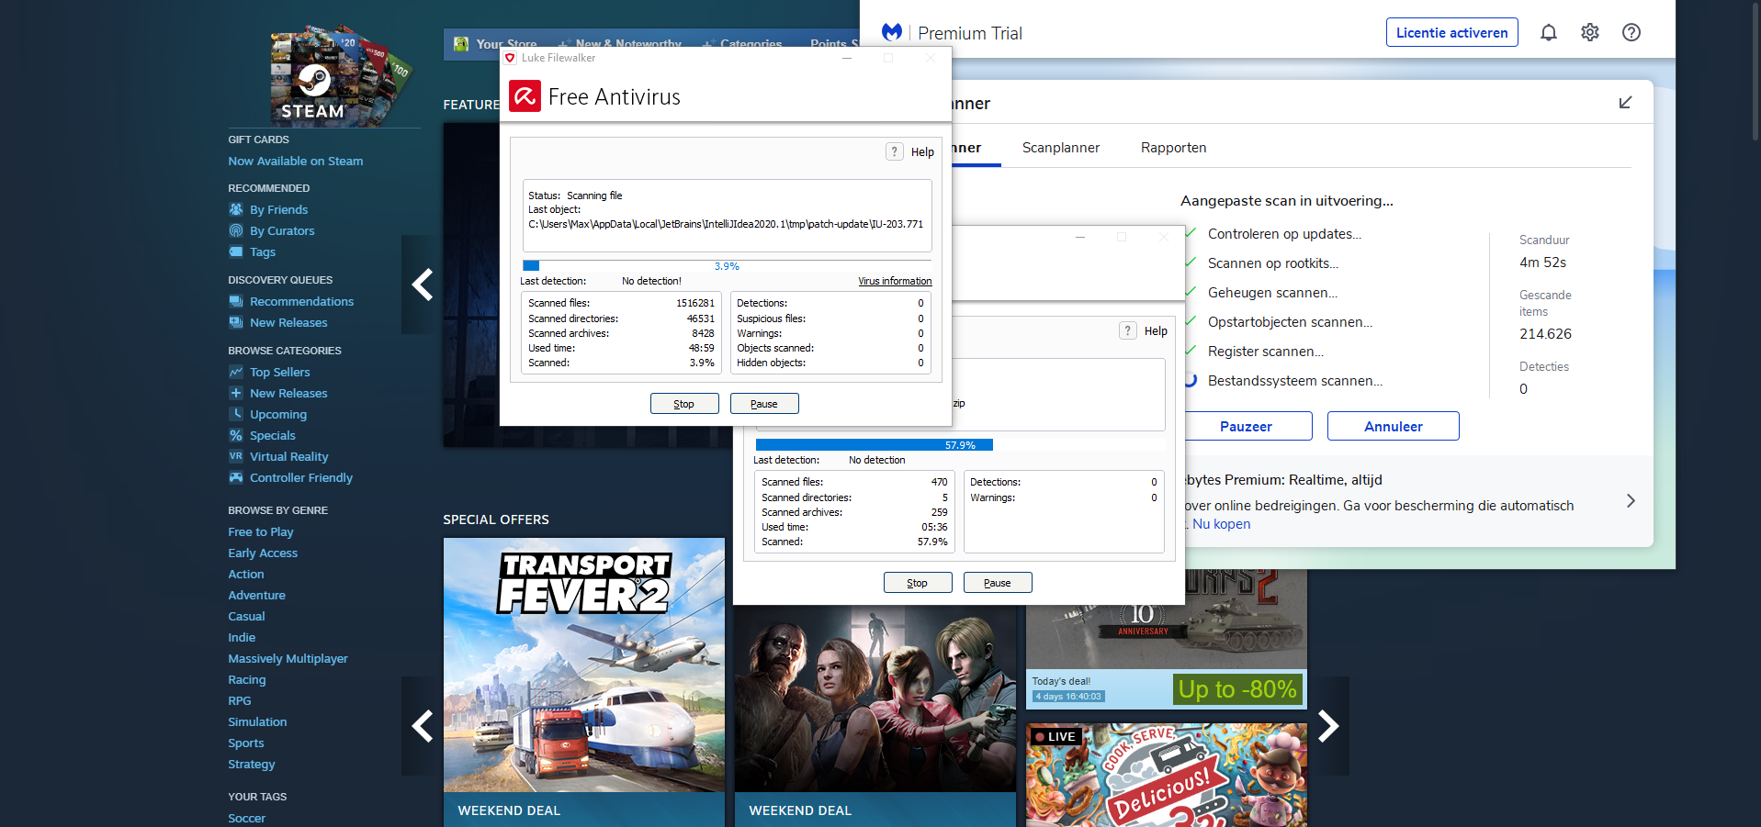This screenshot has height=827, width=1761.
Task: Go to previous featured item arrow
Action: pyautogui.click(x=422, y=285)
